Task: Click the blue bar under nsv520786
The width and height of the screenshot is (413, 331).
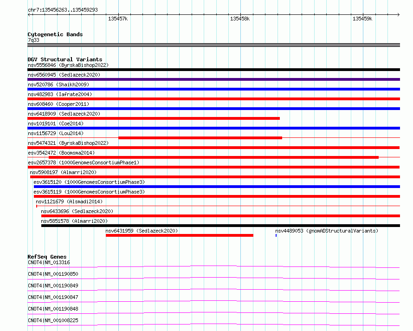Action: (x=213, y=89)
